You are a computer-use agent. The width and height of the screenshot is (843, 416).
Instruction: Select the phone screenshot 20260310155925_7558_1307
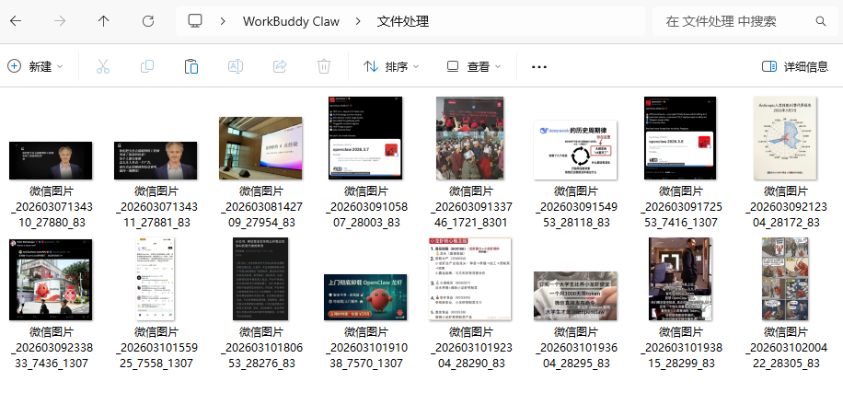[156, 279]
